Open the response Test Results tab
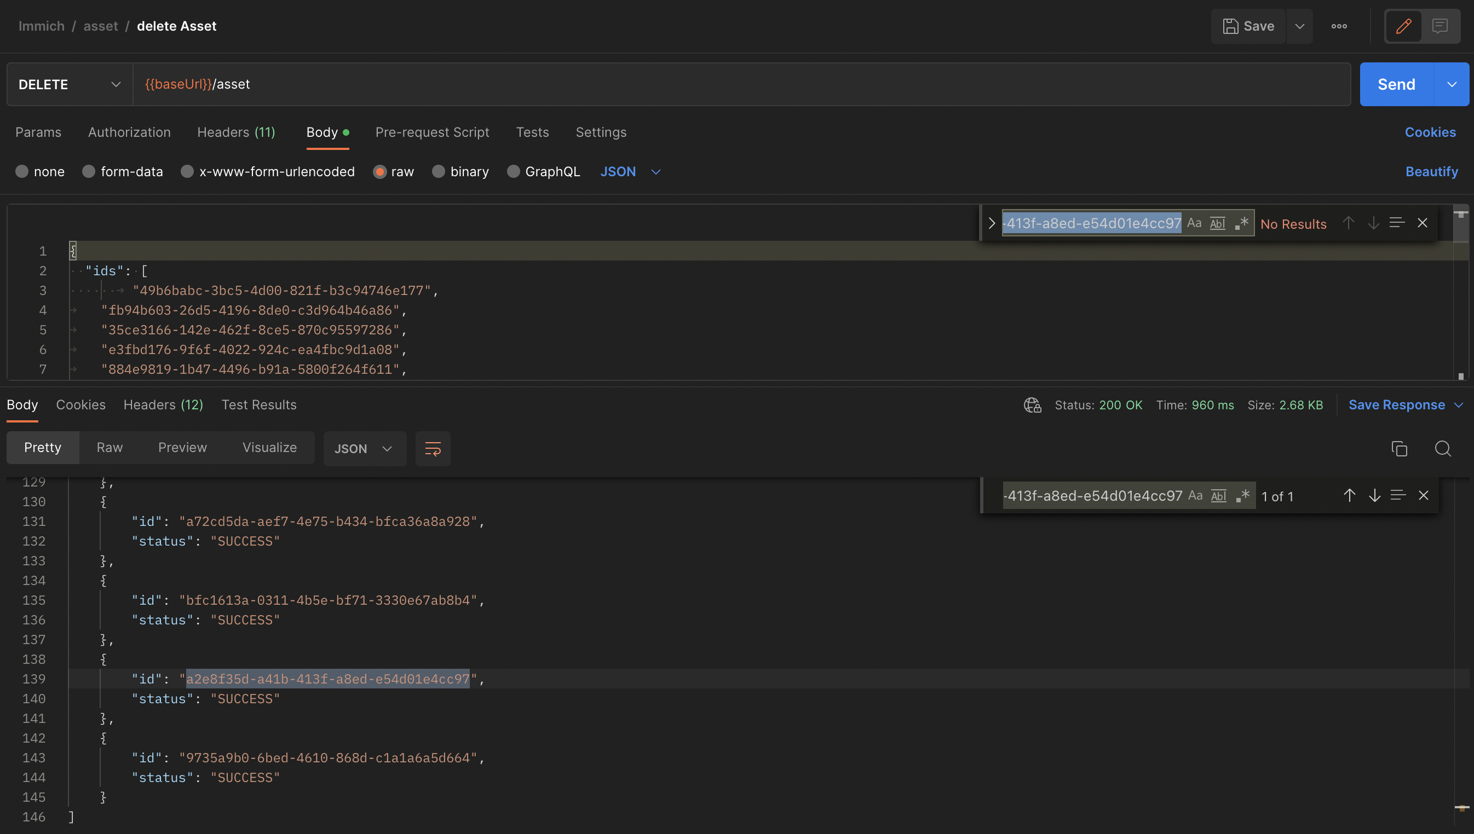Viewport: 1474px width, 834px height. click(x=259, y=405)
